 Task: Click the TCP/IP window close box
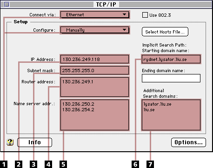point(7,5)
